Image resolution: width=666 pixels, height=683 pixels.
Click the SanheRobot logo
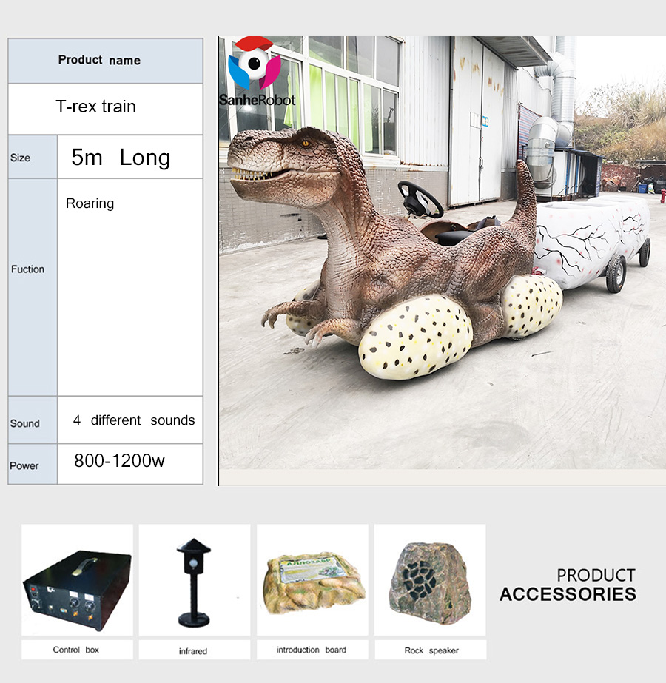(x=257, y=72)
